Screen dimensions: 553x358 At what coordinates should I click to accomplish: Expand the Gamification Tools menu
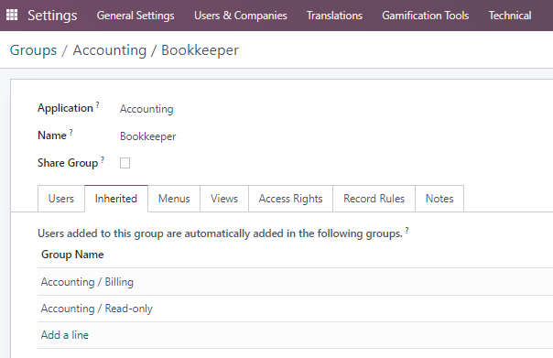[x=426, y=16]
